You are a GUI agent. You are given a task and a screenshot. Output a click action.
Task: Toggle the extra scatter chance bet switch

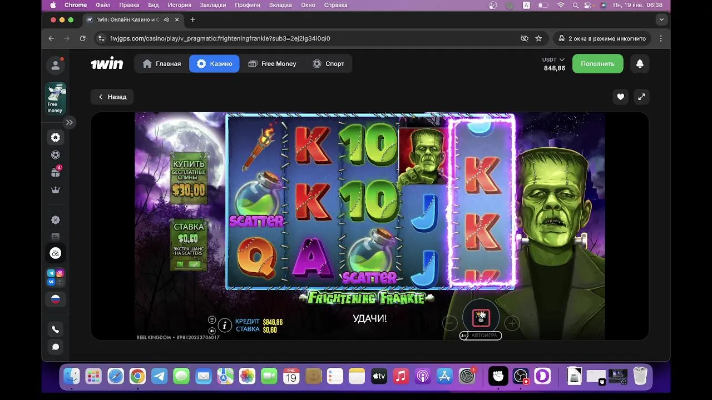[x=189, y=264]
